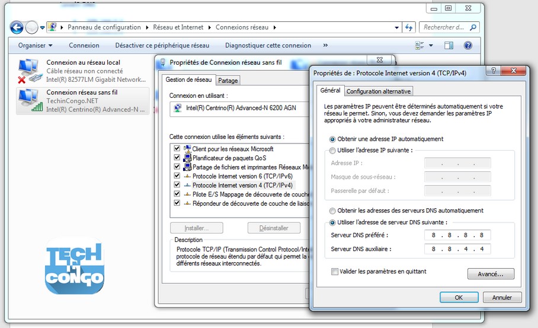Viewport: 538px width, 328px height.
Task: Open the recent pages dropdown next to Forward
Action: (x=42, y=28)
